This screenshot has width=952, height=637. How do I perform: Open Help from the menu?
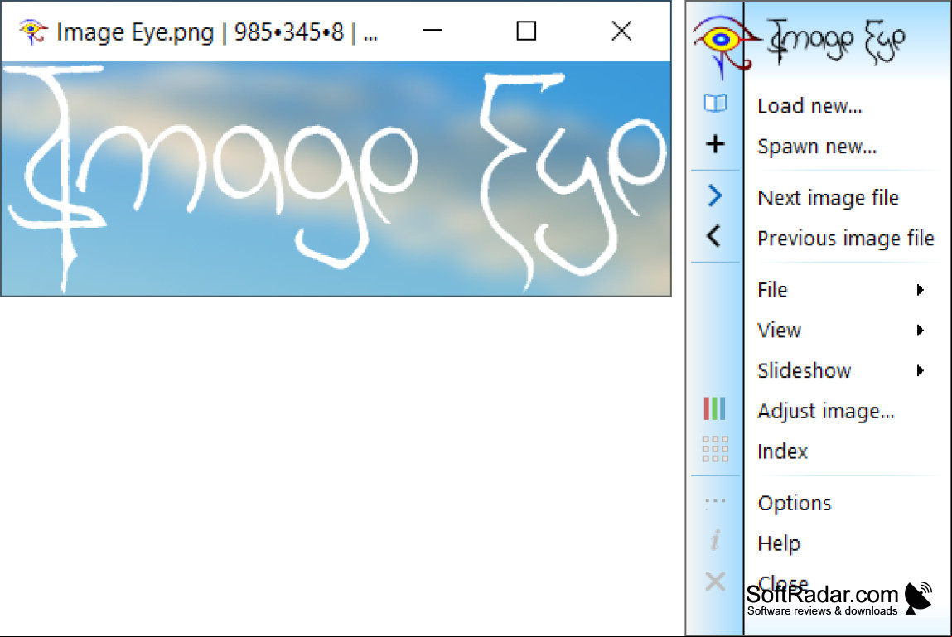[x=779, y=543]
